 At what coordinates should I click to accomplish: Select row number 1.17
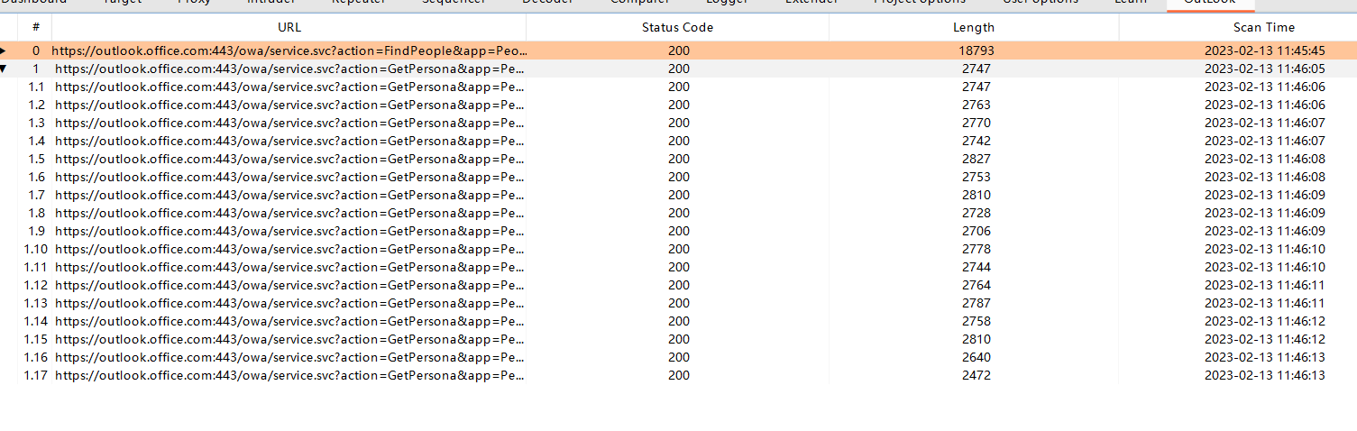[x=36, y=375]
